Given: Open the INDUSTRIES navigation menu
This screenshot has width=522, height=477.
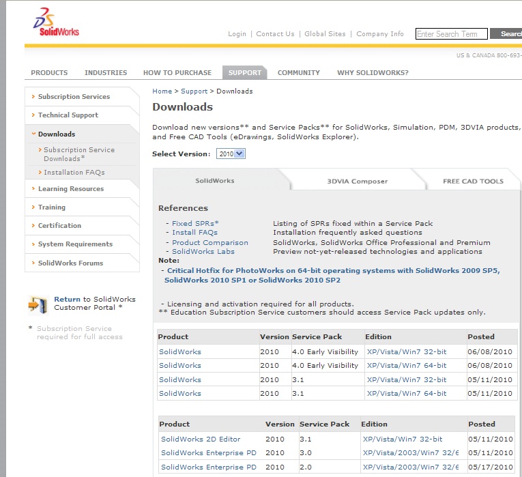Looking at the screenshot, I should click(106, 72).
